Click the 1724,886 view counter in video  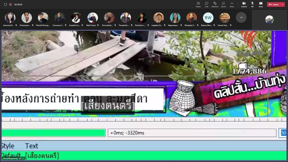pos(249,71)
